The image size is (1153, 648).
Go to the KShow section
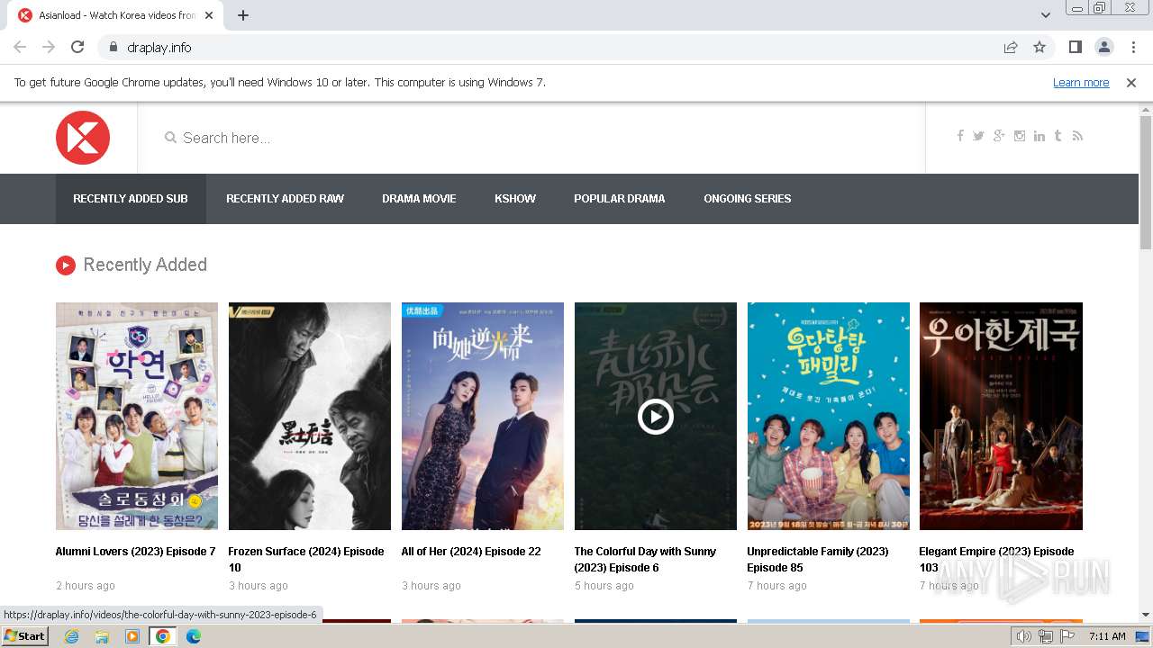[515, 199]
